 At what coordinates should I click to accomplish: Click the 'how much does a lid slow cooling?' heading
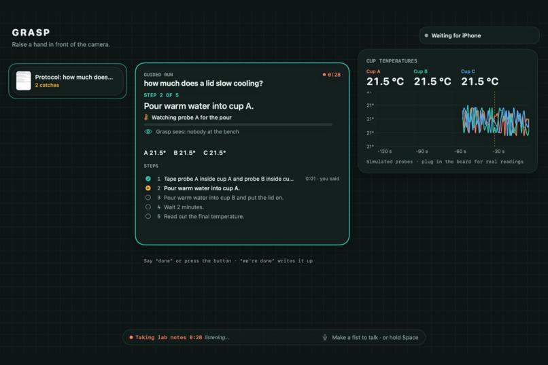click(203, 84)
